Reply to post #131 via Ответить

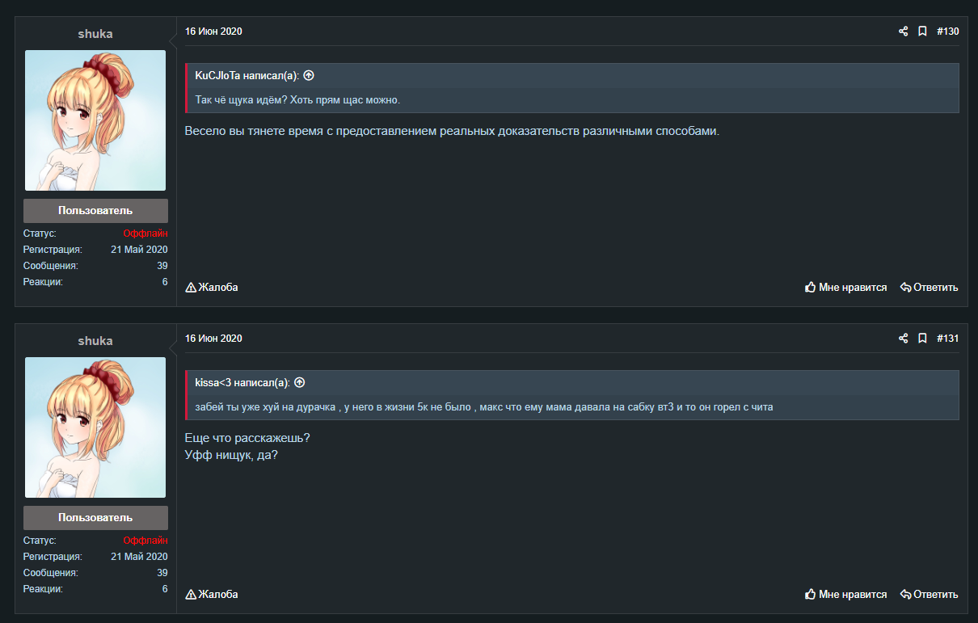pyautogui.click(x=930, y=594)
